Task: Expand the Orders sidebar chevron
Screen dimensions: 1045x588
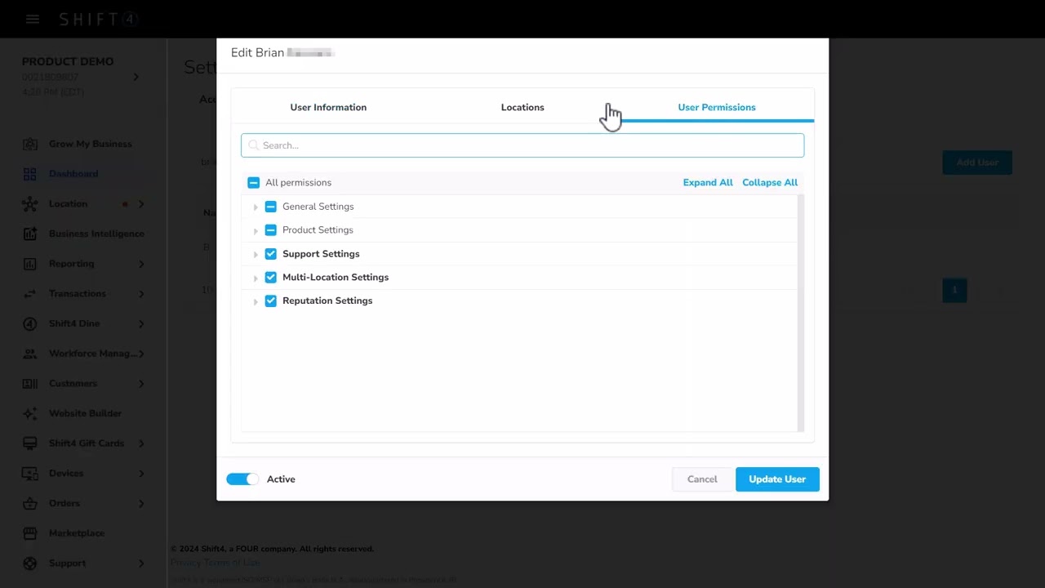Action: [x=141, y=504]
